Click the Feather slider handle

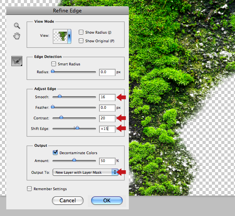[x=52, y=107]
